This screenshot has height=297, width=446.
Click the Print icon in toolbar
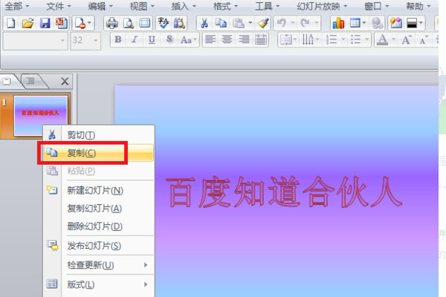[111, 23]
